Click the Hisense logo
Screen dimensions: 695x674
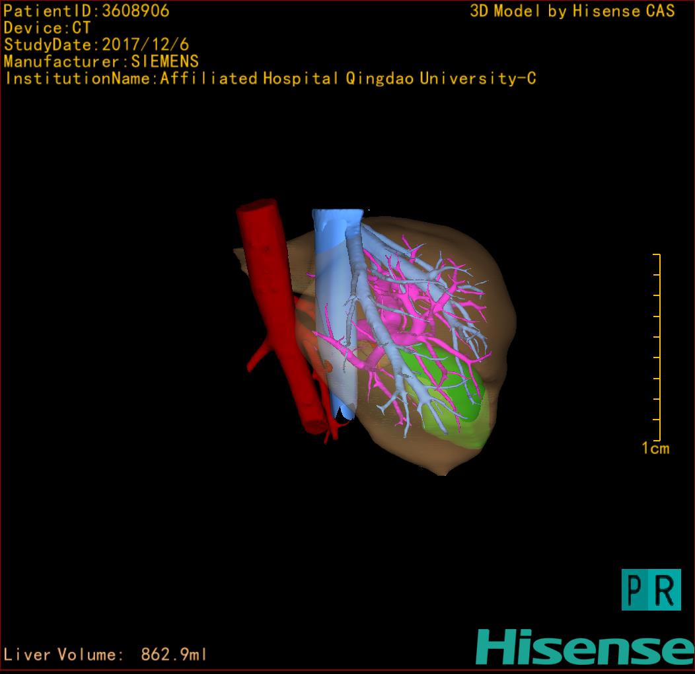click(585, 647)
